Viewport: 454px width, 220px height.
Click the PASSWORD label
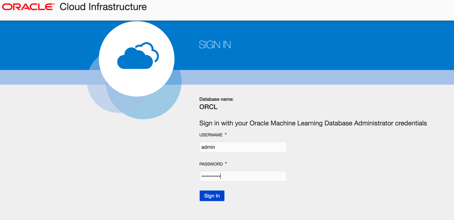pos(211,164)
